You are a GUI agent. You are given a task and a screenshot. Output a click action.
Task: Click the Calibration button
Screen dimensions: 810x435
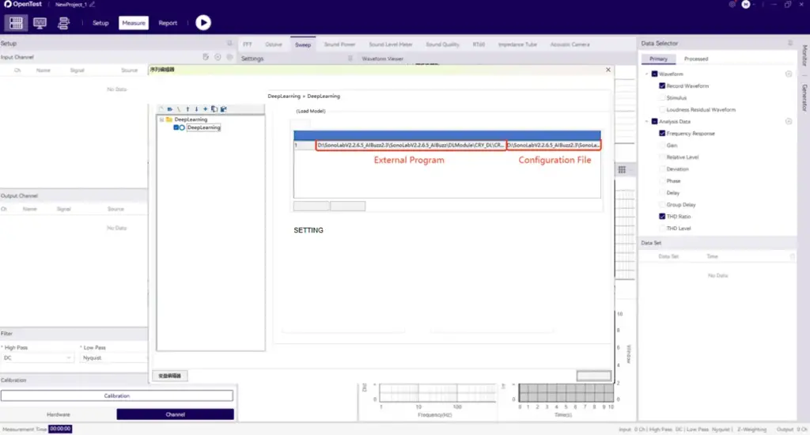[x=117, y=395]
